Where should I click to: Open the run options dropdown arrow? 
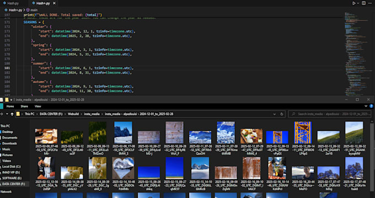[x=358, y=3]
